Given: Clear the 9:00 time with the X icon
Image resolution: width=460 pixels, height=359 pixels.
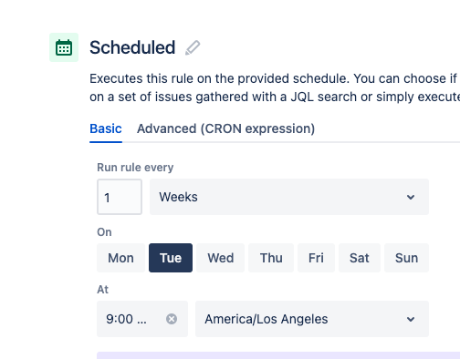Looking at the screenshot, I should tap(172, 319).
